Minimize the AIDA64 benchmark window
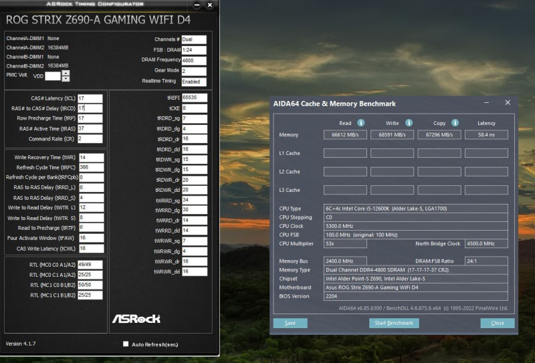This screenshot has width=535, height=363. [487, 103]
